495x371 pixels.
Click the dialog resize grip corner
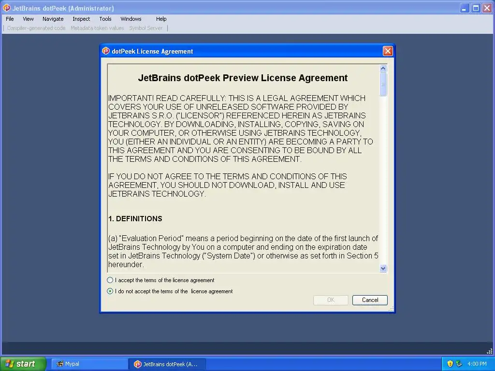(x=391, y=309)
